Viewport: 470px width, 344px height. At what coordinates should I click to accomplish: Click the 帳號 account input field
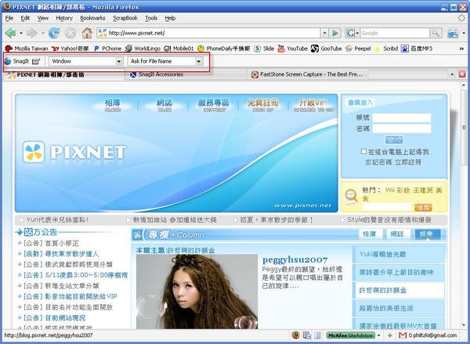click(402, 117)
